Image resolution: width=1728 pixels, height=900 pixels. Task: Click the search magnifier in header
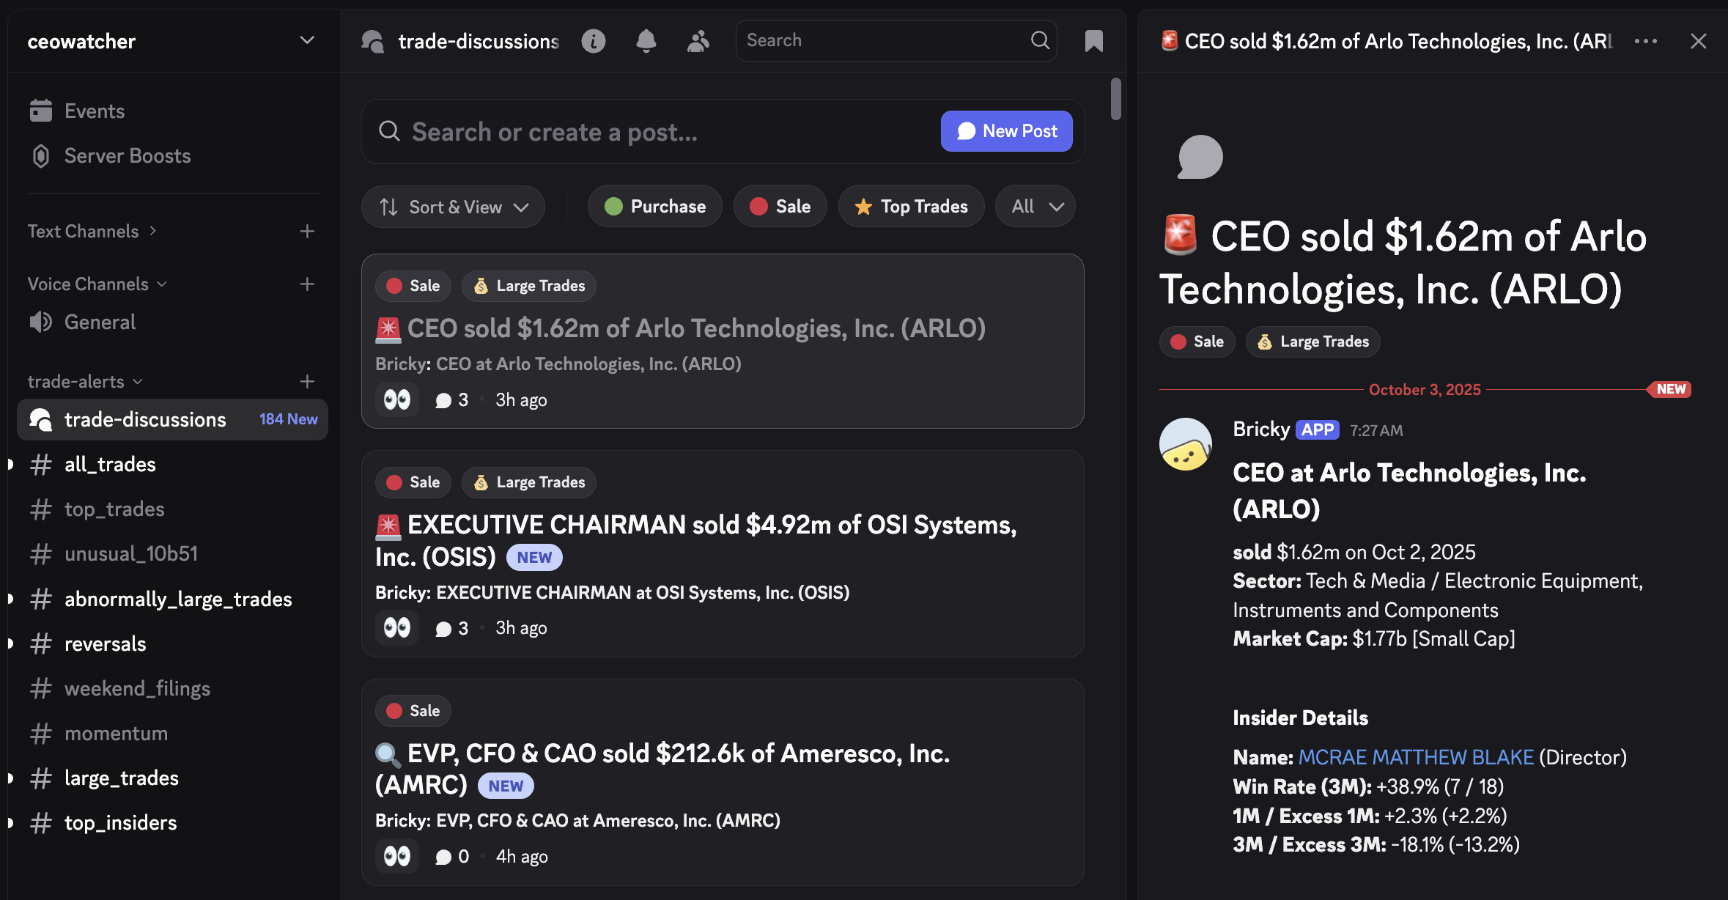(1040, 40)
